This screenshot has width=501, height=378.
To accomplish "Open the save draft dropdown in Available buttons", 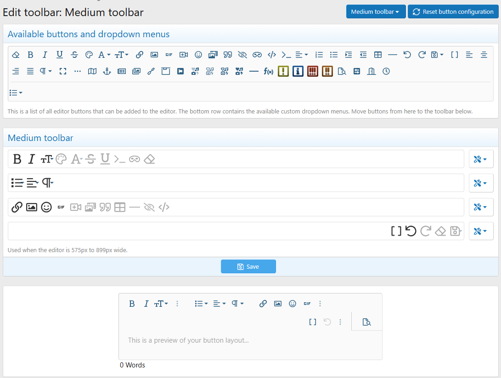I will point(437,55).
